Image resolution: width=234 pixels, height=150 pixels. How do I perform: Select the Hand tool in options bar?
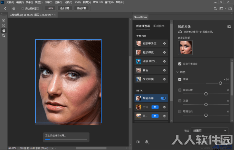13,8
